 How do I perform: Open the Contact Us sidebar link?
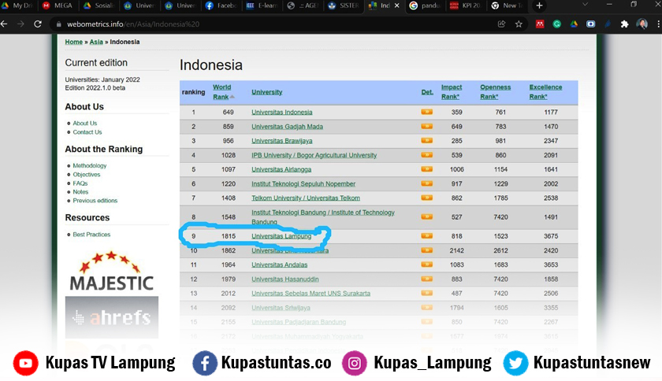point(87,132)
